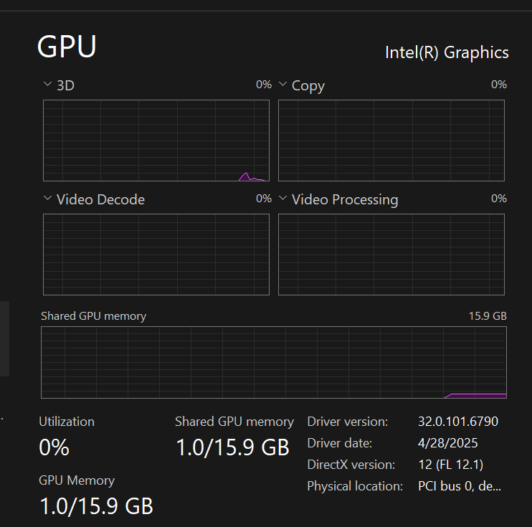Click the Driver date 4/28/2025
This screenshot has width=532, height=527.
pyautogui.click(x=447, y=443)
